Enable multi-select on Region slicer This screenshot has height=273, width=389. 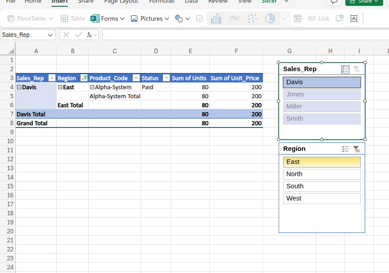(x=345, y=149)
